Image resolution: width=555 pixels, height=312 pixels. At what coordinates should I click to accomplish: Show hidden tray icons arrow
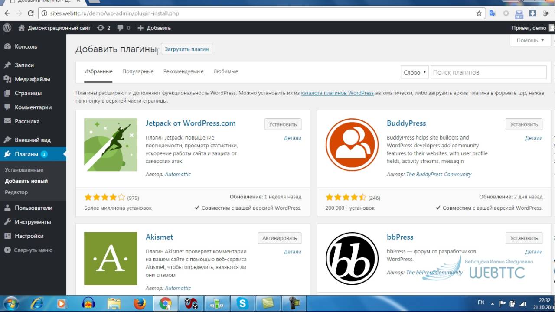tap(492, 303)
